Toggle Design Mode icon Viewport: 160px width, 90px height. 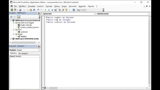click(55, 10)
